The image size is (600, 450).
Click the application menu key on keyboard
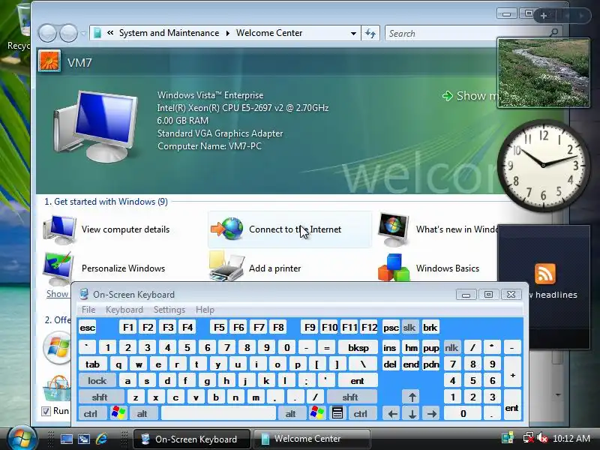(337, 413)
